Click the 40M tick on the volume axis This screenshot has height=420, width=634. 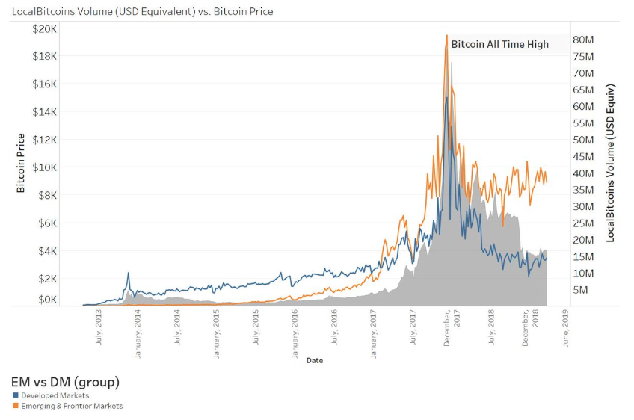point(584,173)
